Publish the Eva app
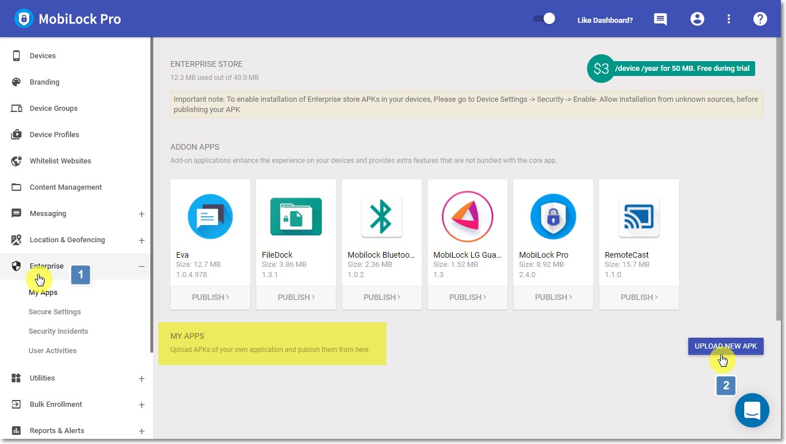The image size is (786, 444). [x=210, y=297]
